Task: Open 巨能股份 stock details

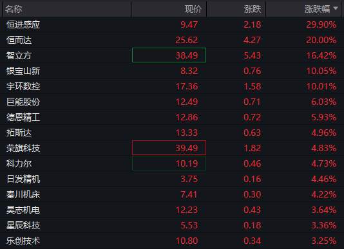Action: coord(23,102)
